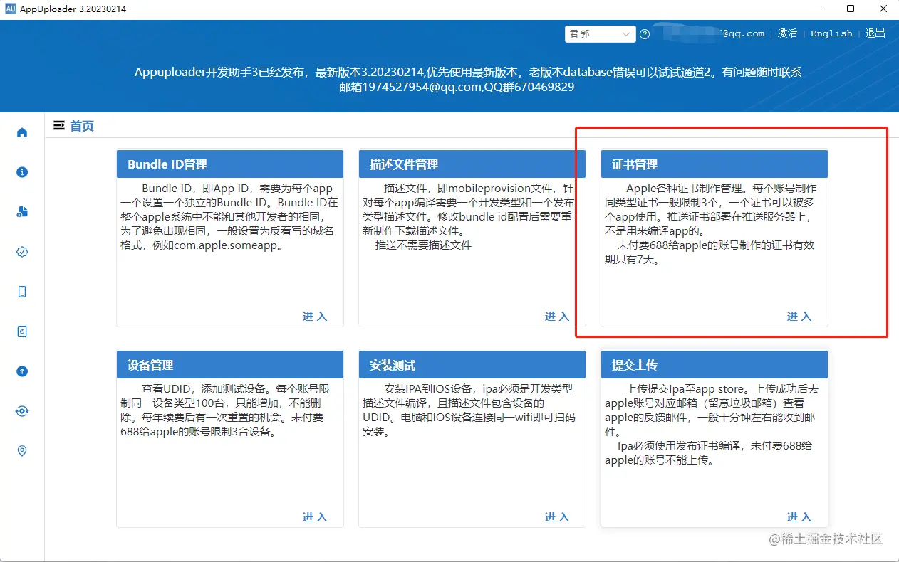Click the Bundle ID管理 card header

pos(230,164)
